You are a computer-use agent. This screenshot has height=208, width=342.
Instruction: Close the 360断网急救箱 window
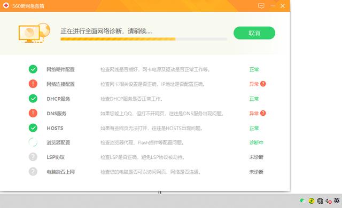(x=283, y=6)
